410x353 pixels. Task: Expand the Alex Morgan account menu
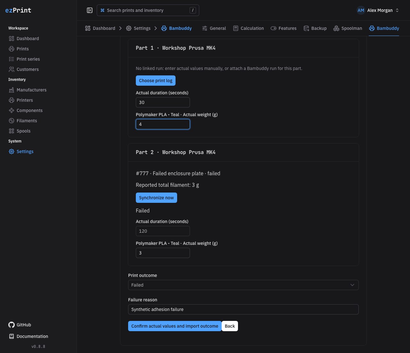click(x=378, y=10)
